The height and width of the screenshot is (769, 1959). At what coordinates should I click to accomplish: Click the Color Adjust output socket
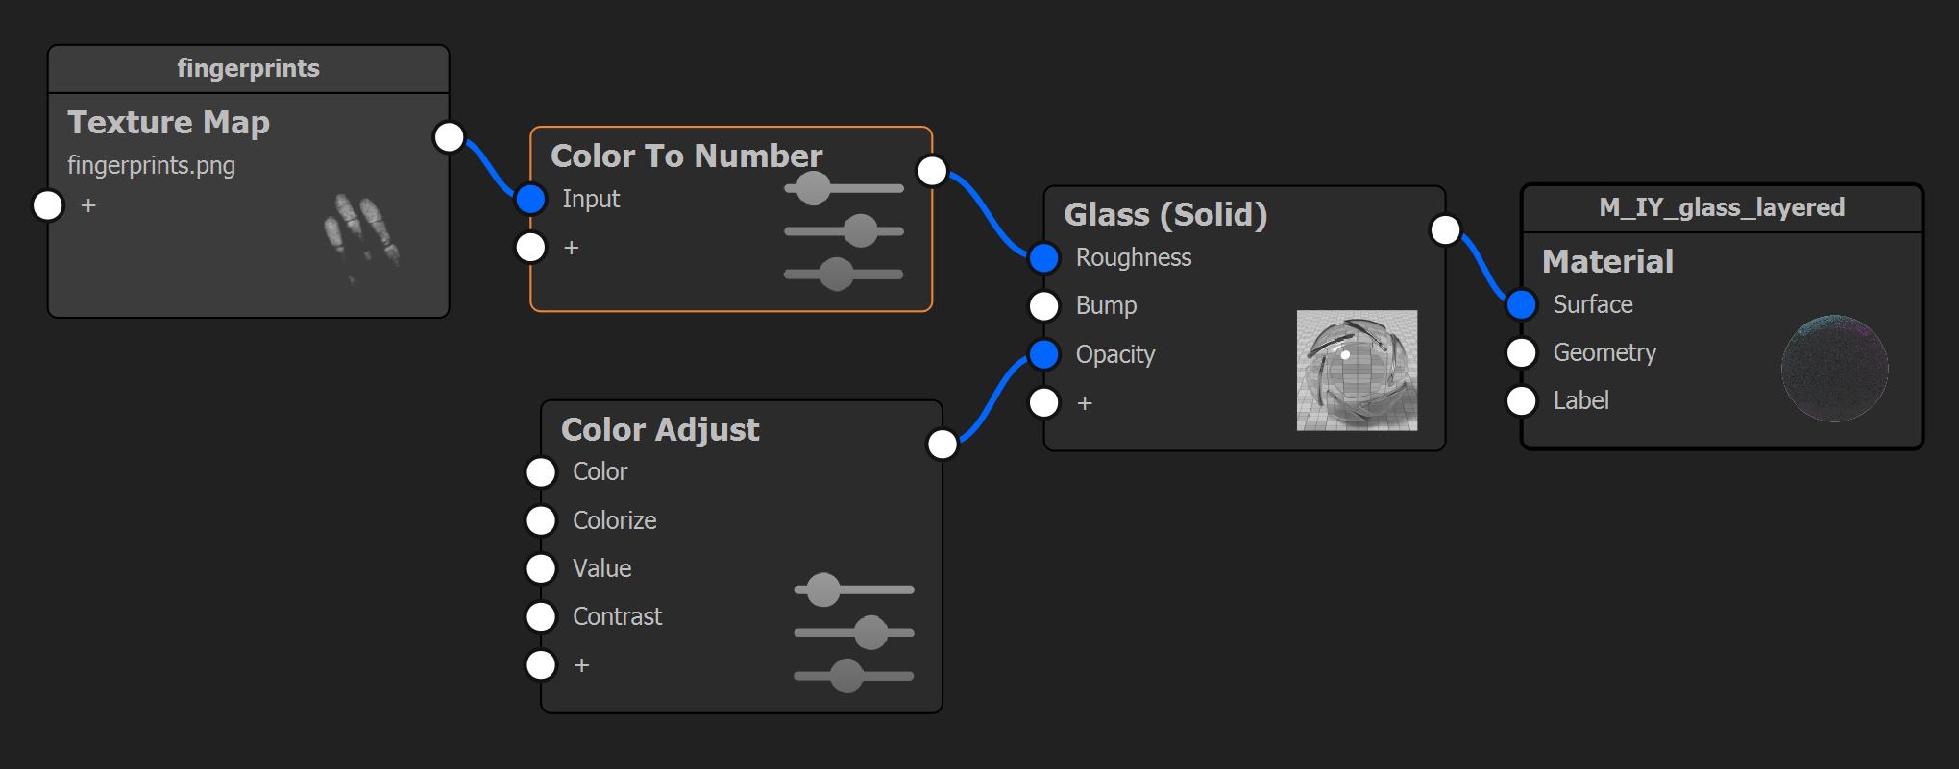coord(943,444)
